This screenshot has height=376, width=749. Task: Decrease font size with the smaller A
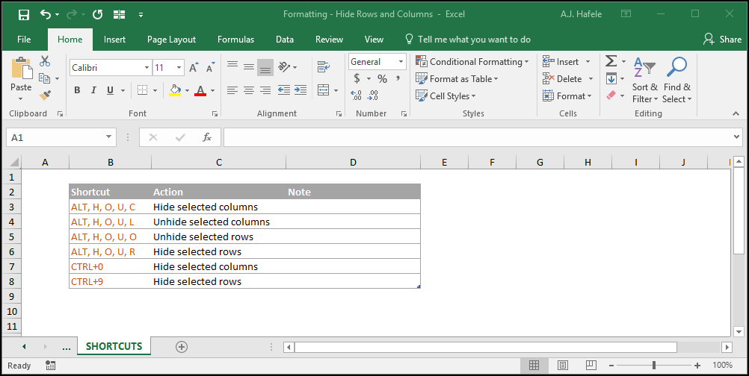tap(210, 68)
